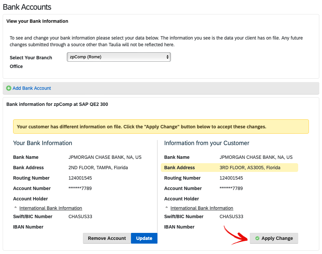Click the Apply Change button
Image resolution: width=322 pixels, height=254 pixels.
[274, 238]
